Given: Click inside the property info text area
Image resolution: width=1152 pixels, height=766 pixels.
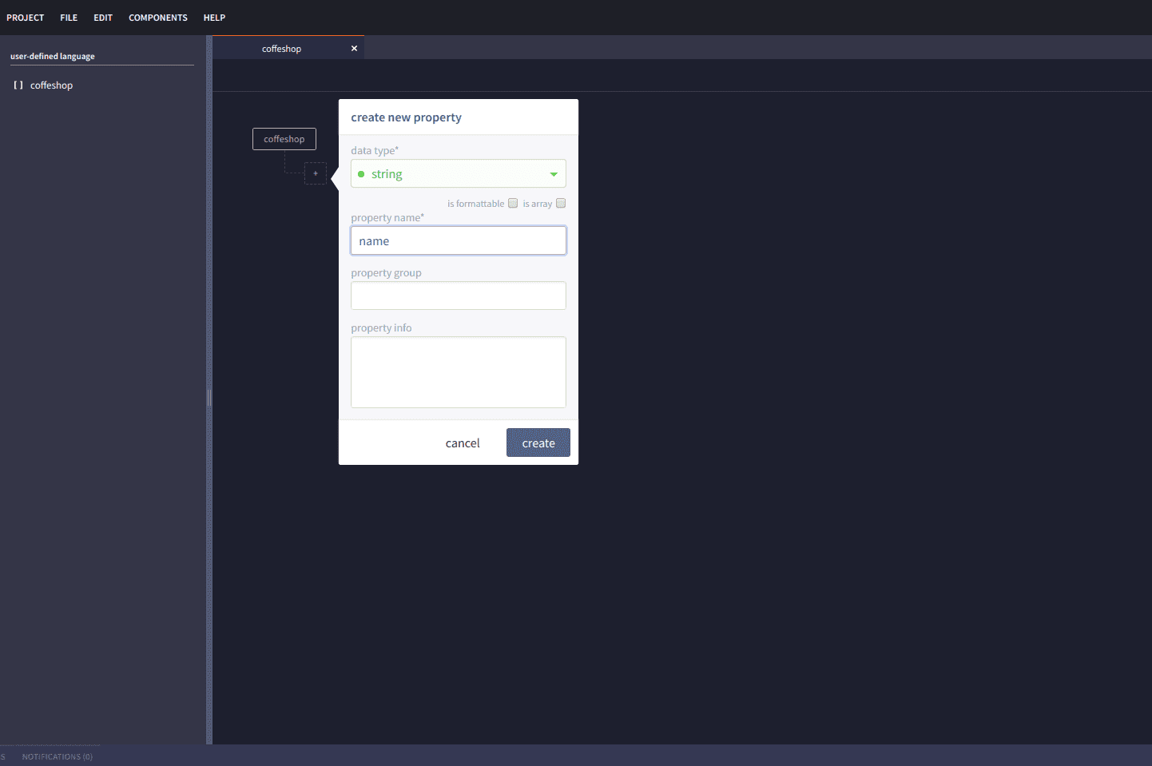Looking at the screenshot, I should (459, 372).
